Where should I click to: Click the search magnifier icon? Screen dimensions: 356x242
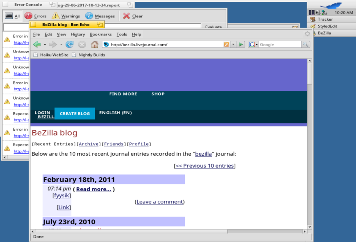pyautogui.click(x=306, y=45)
